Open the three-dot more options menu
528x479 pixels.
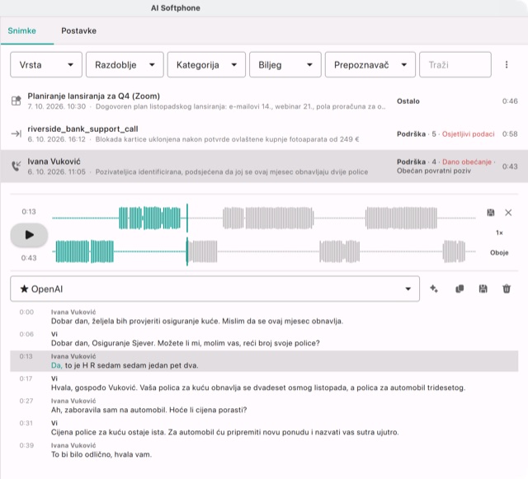(x=507, y=64)
